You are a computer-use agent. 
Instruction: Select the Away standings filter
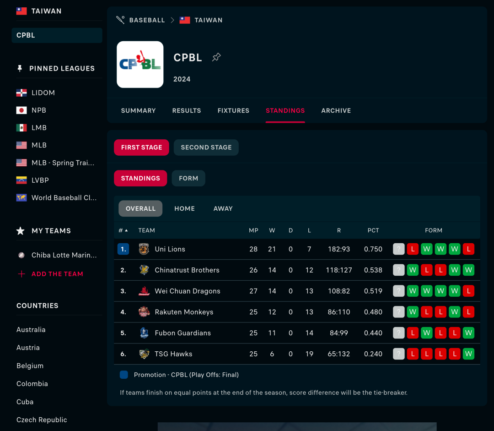point(223,208)
